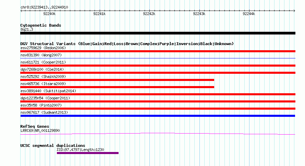
Task: Select variant label nsv967617 (Sudmant2013)
Action: (44, 112)
